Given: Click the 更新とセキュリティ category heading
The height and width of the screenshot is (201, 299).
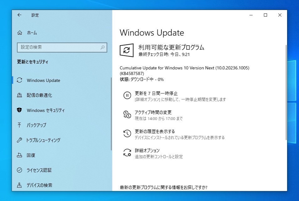Looking at the screenshot, I should tap(33, 62).
